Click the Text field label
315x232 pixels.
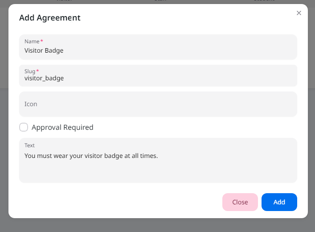pos(29,145)
